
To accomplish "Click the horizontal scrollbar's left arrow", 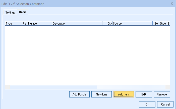I will [x=7, y=87].
